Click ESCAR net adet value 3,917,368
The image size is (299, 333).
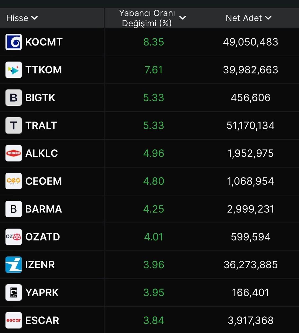point(250,320)
